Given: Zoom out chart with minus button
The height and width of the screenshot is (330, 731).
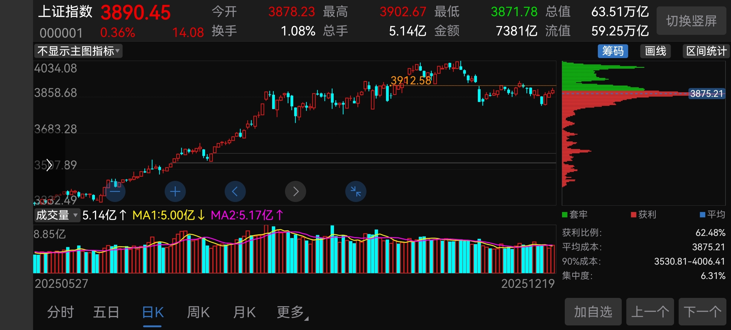Looking at the screenshot, I should click(x=115, y=192).
